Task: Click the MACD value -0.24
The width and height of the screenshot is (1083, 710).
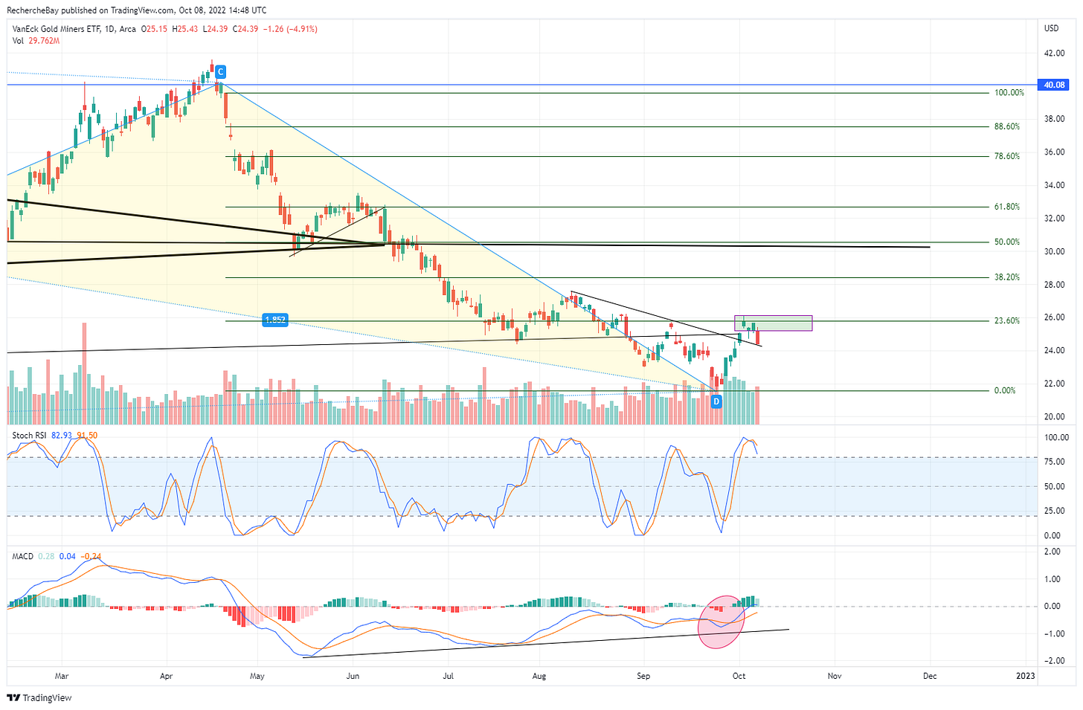Action: tap(92, 556)
